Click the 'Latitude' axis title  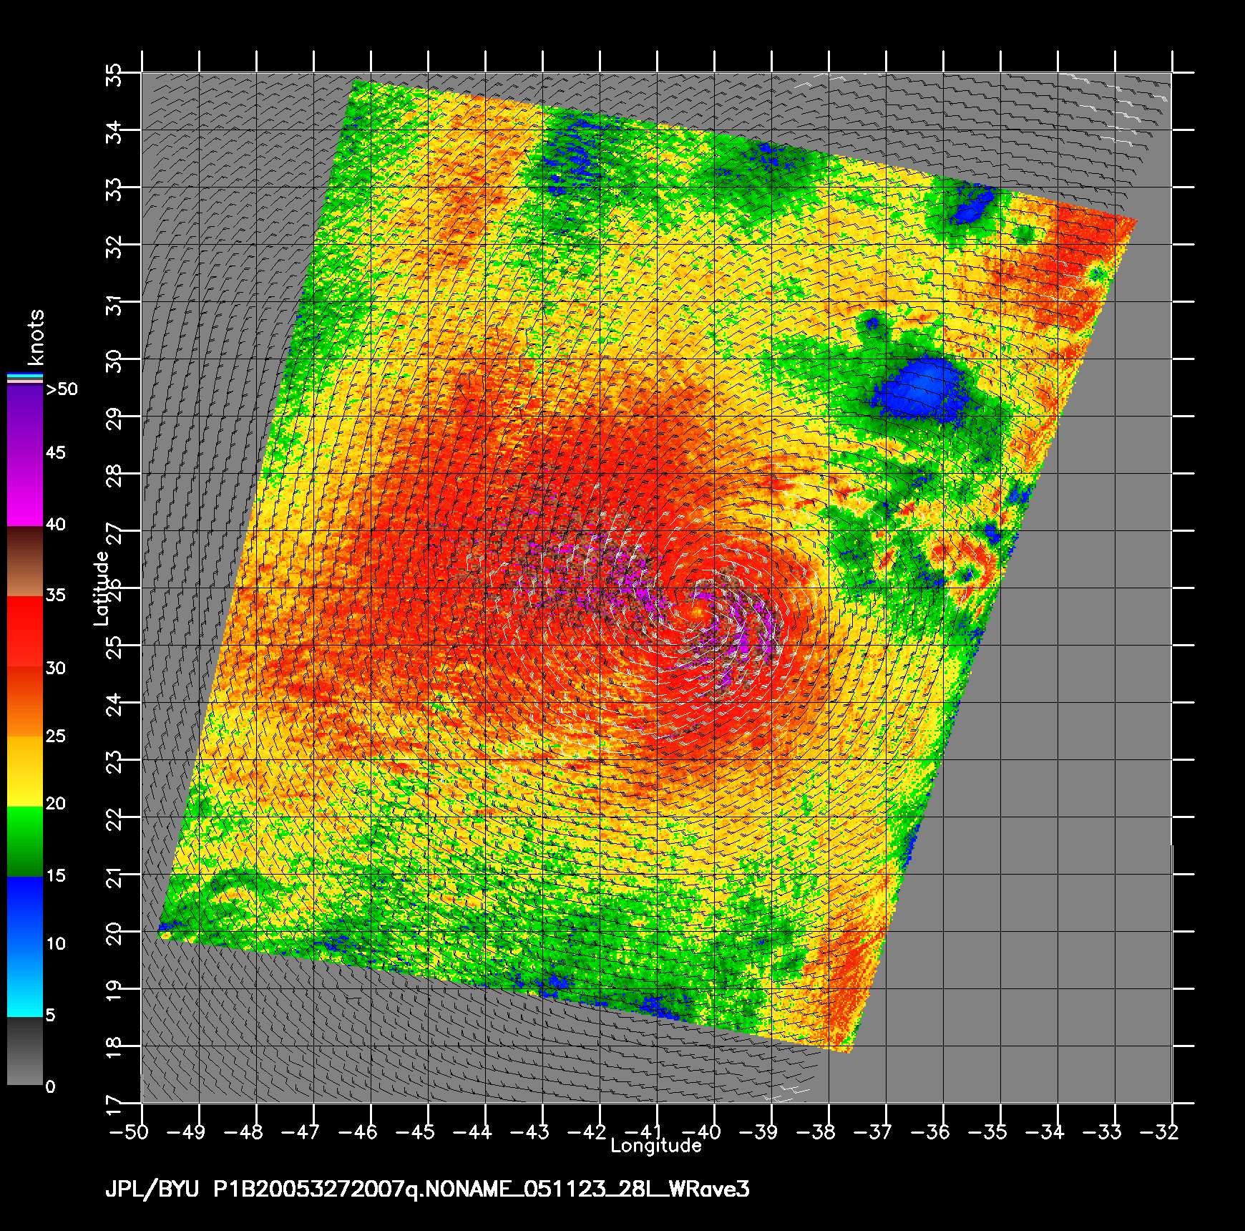coord(102,588)
